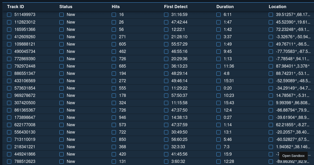Check the box next to Track ID 511499973
Screen dimensions: 314x165
(9, 15)
